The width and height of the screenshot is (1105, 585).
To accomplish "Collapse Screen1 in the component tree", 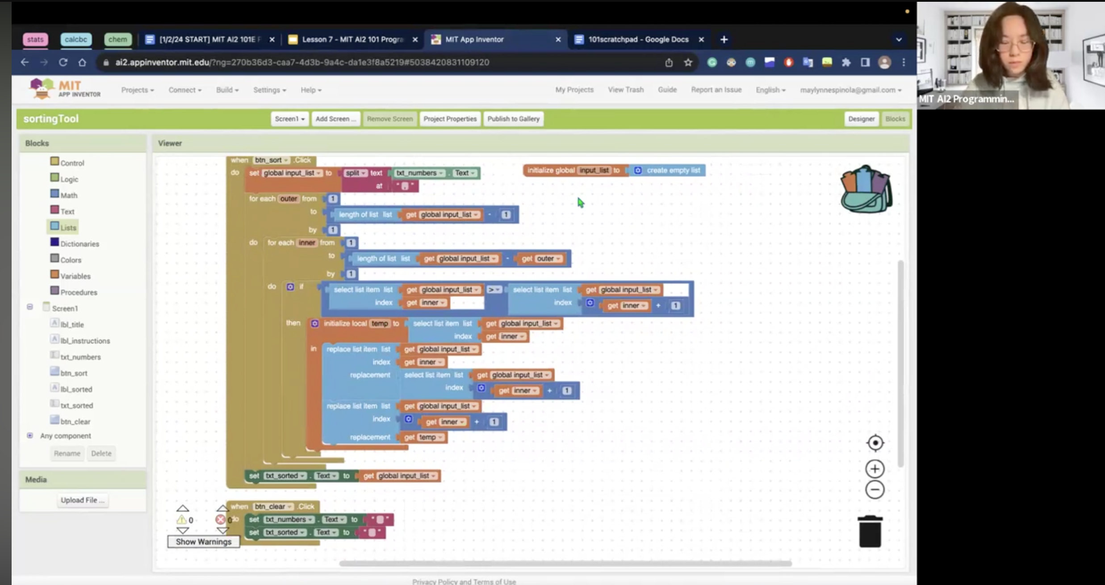I will click(x=30, y=306).
